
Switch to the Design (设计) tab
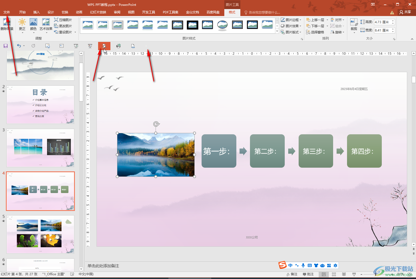pos(51,12)
